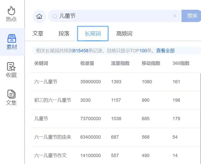Select keyword 初三的六一儿童节
The width and height of the screenshot is (201, 164).
[52, 100]
